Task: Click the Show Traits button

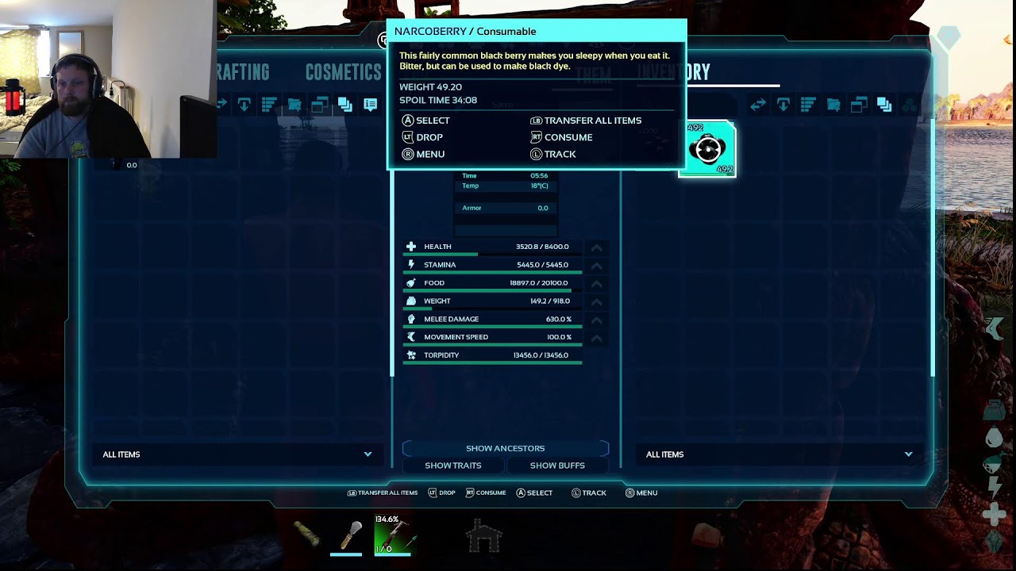Action: tap(453, 466)
